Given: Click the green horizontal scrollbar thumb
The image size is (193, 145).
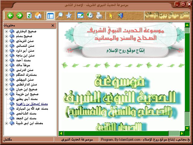Looking at the screenshot, I should 116,133.
